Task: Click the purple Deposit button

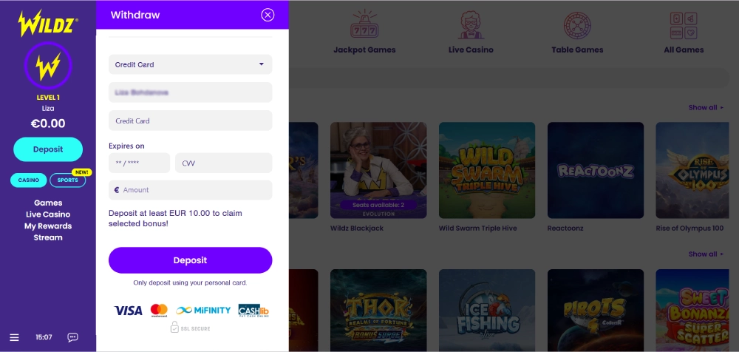Action: (x=191, y=260)
